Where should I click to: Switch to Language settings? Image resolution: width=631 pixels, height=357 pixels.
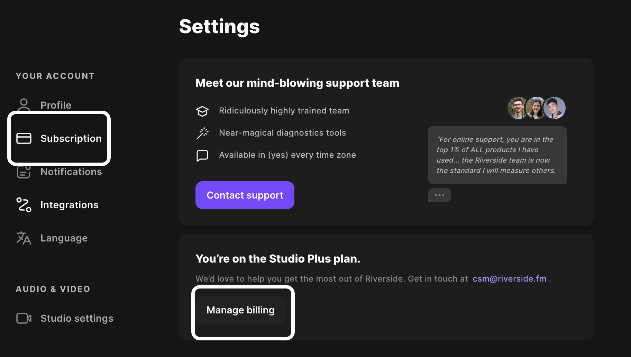click(64, 238)
